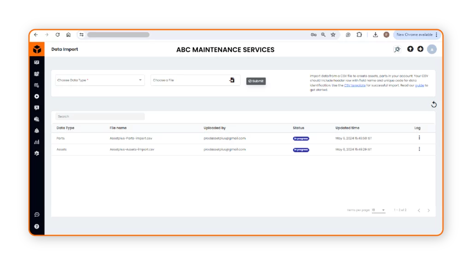Click the browser home icon
Viewport: 472px width, 265px height.
[69, 35]
